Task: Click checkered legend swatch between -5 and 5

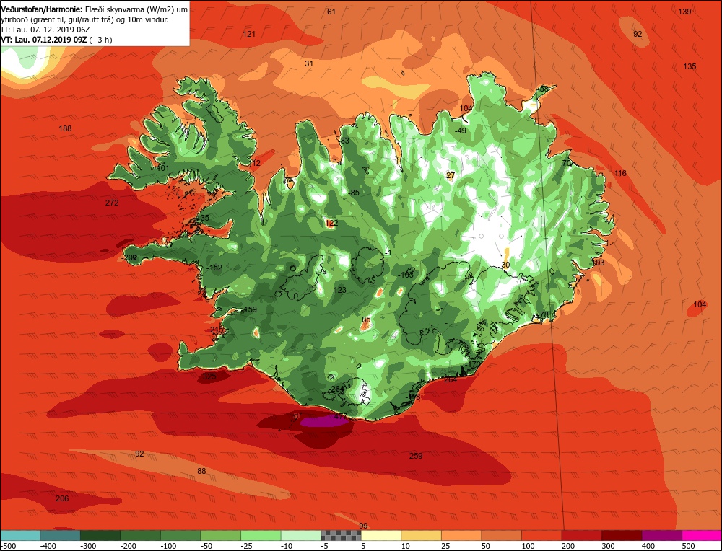Action: [x=341, y=535]
